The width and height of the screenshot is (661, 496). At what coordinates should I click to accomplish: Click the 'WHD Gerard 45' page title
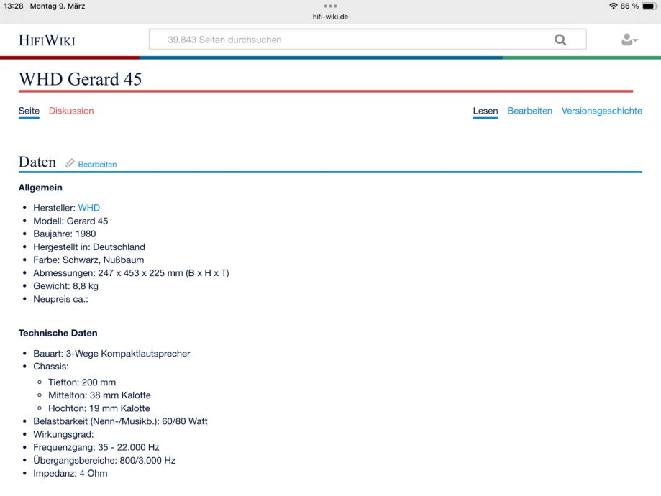pos(80,79)
